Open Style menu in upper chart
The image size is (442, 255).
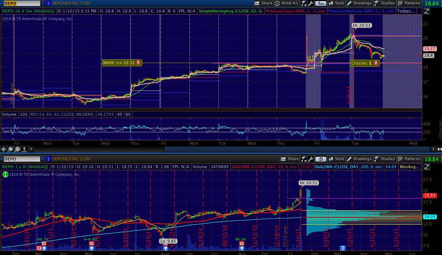click(x=337, y=3)
